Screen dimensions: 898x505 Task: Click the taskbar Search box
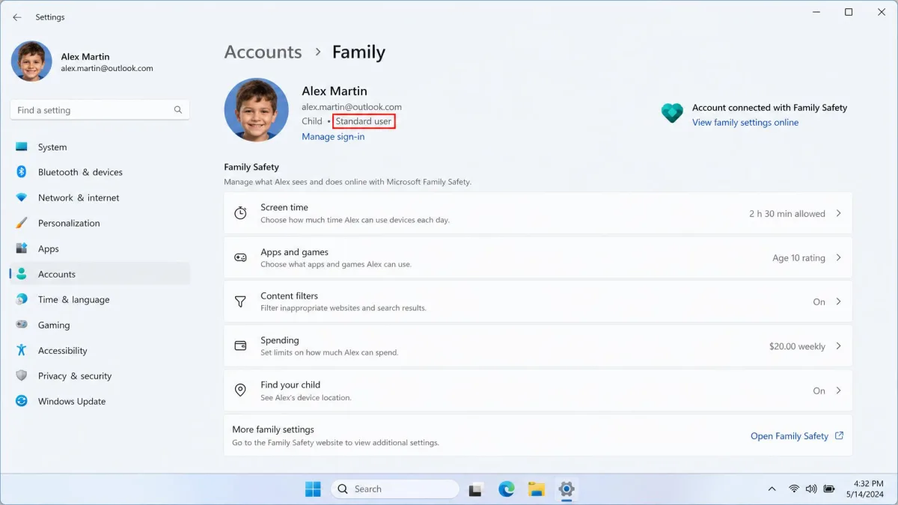pos(395,489)
